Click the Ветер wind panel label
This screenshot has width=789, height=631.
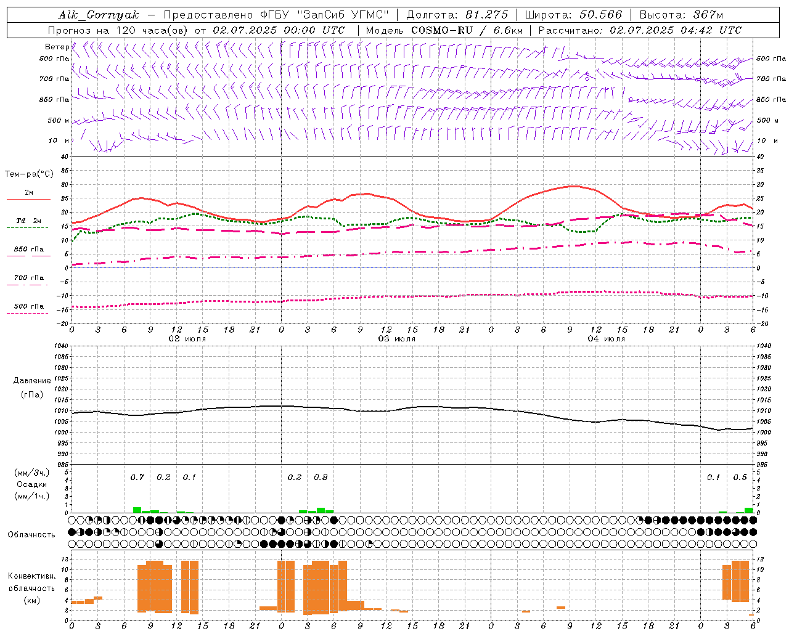tap(57, 47)
